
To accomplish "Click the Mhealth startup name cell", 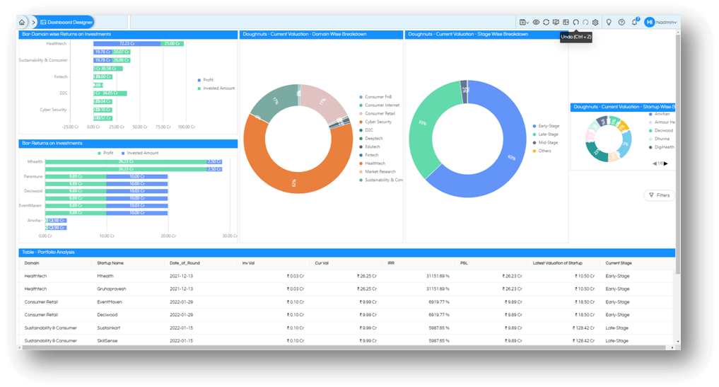I will pyautogui.click(x=105, y=277).
